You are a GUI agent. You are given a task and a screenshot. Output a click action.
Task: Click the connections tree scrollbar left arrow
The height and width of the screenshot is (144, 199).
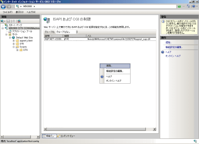tap(2, 137)
